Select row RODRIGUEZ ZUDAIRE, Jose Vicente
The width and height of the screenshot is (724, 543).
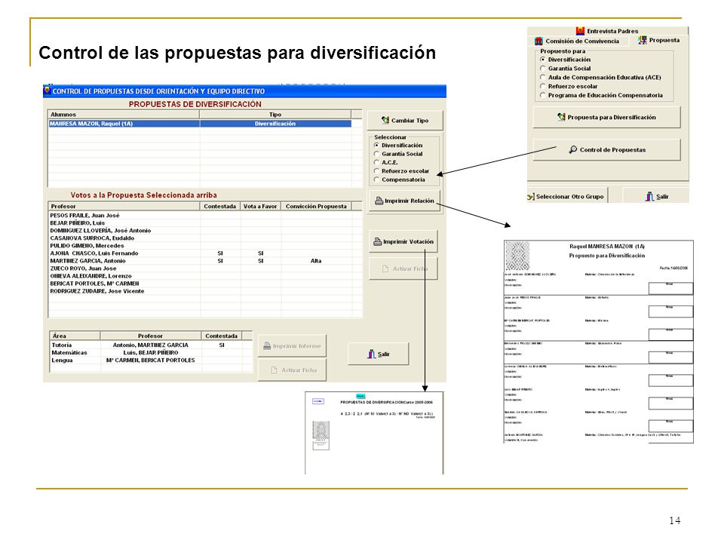205,291
